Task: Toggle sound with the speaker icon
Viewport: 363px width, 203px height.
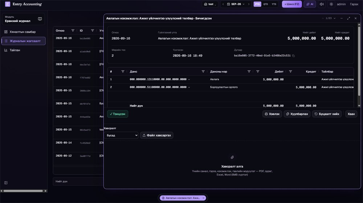Action: click(x=322, y=4)
